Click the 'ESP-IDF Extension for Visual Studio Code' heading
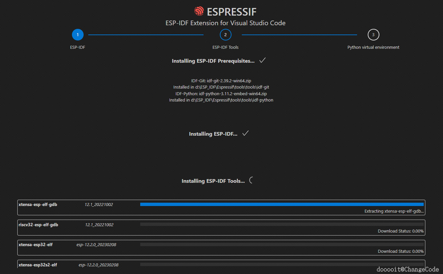This screenshot has height=274, width=443. [x=225, y=23]
